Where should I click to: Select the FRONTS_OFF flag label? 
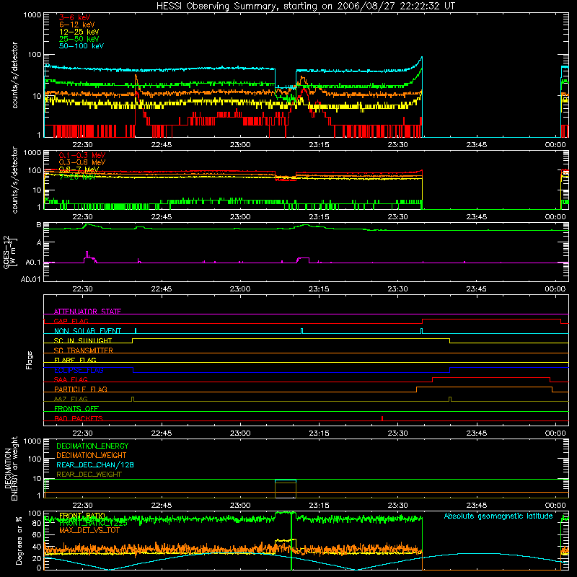[76, 408]
